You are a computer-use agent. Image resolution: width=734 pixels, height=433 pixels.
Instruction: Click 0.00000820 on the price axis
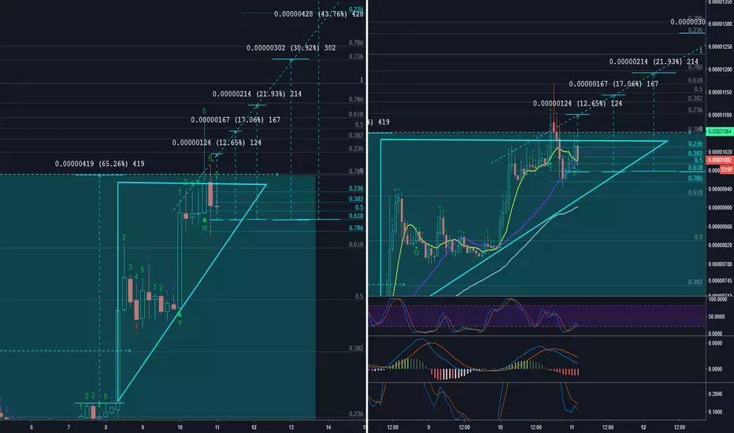[x=721, y=246]
